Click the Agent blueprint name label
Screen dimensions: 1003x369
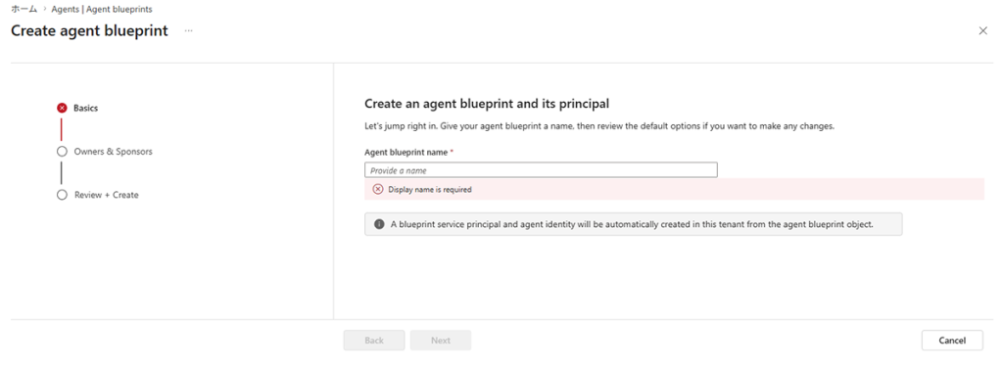[x=406, y=153]
